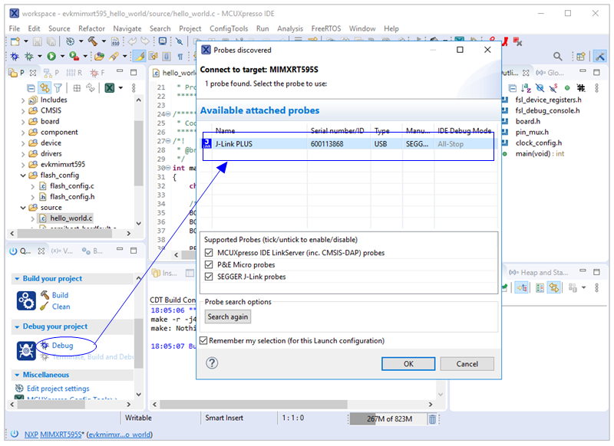Click the large Debug bug icon in Quickstart
The image size is (614, 446).
[26, 351]
